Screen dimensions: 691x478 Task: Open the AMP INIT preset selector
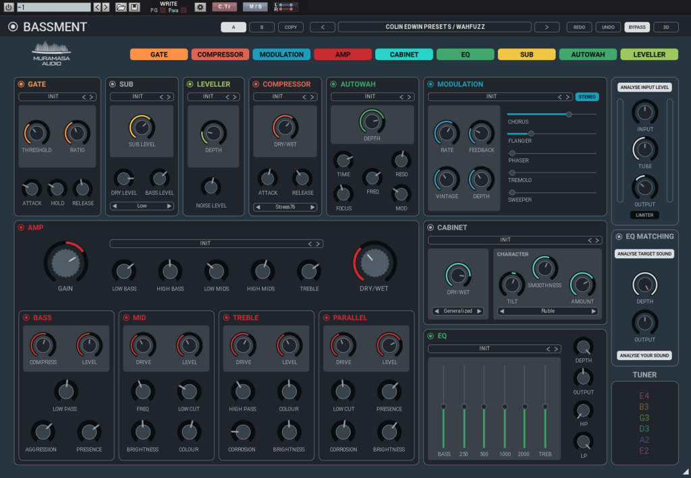pos(217,243)
